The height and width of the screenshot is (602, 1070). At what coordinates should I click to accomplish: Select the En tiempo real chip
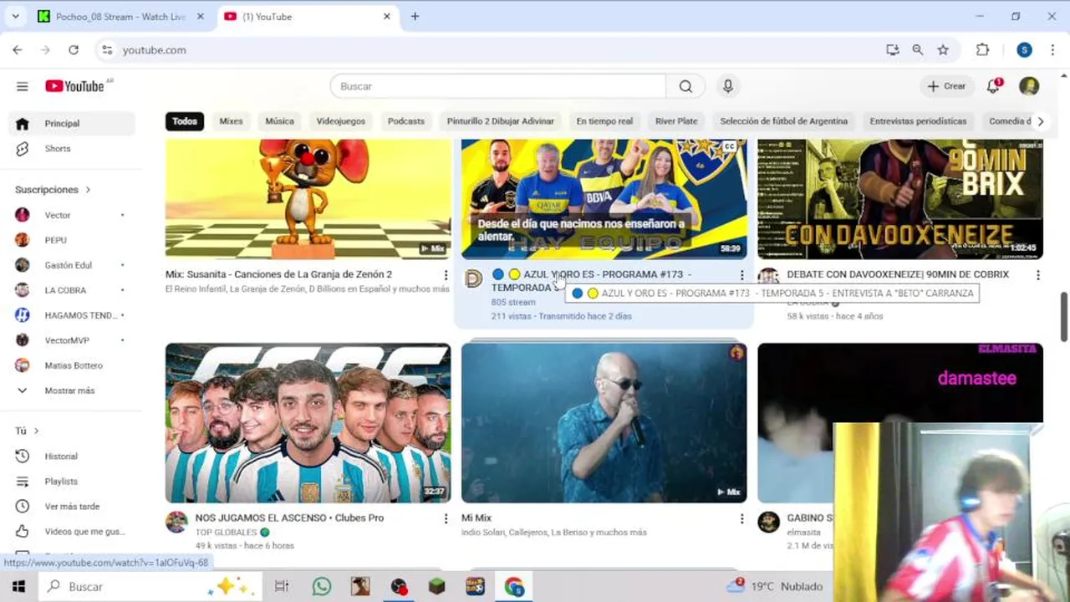coord(604,121)
